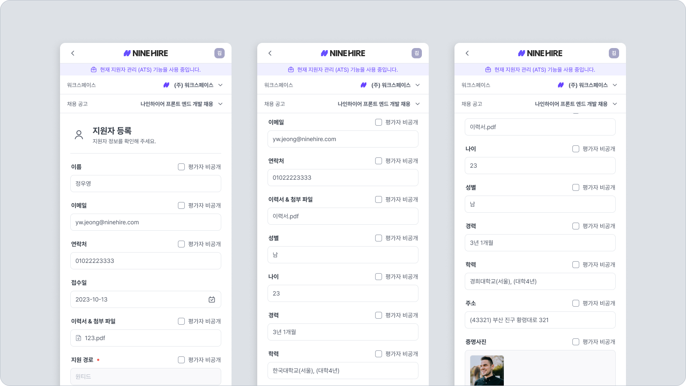This screenshot has height=386, width=686.
Task: Go back using the arrow in the left phone screen
Action: coord(73,53)
